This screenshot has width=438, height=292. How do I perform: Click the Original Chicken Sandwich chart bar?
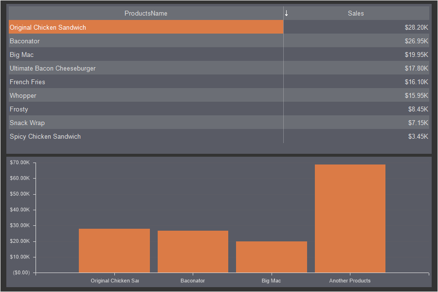click(114, 251)
